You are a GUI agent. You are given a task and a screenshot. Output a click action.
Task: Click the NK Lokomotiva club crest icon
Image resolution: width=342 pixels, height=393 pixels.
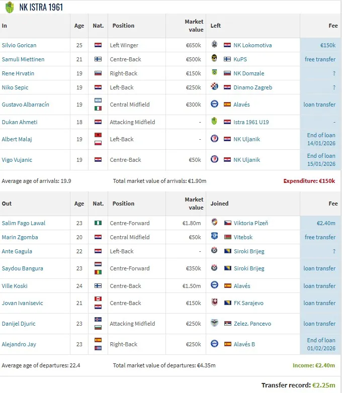coord(215,45)
